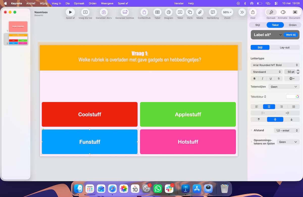The image size is (303, 197).
Task: Click the Funstuff blue answer box
Action: click(x=90, y=142)
